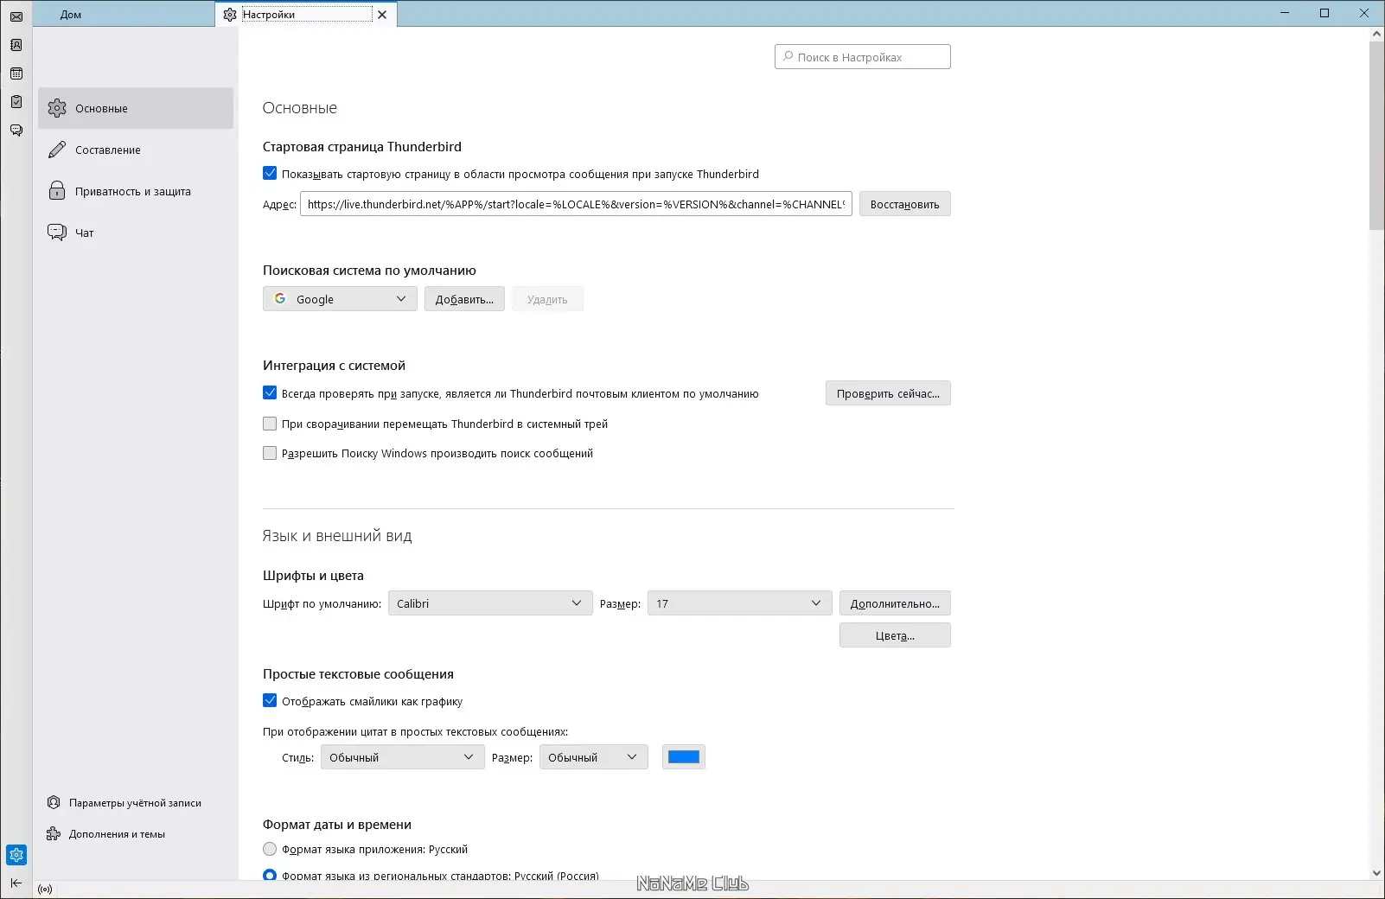Open the Calendar space icon
This screenshot has width=1385, height=899.
pos(16,73)
